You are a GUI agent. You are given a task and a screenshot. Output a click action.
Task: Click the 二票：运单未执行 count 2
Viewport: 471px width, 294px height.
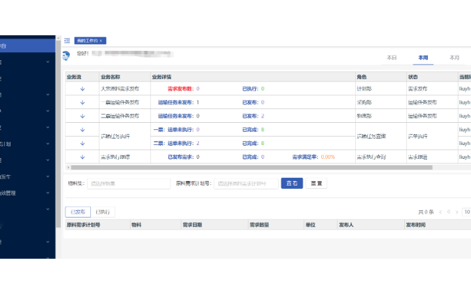click(198, 143)
